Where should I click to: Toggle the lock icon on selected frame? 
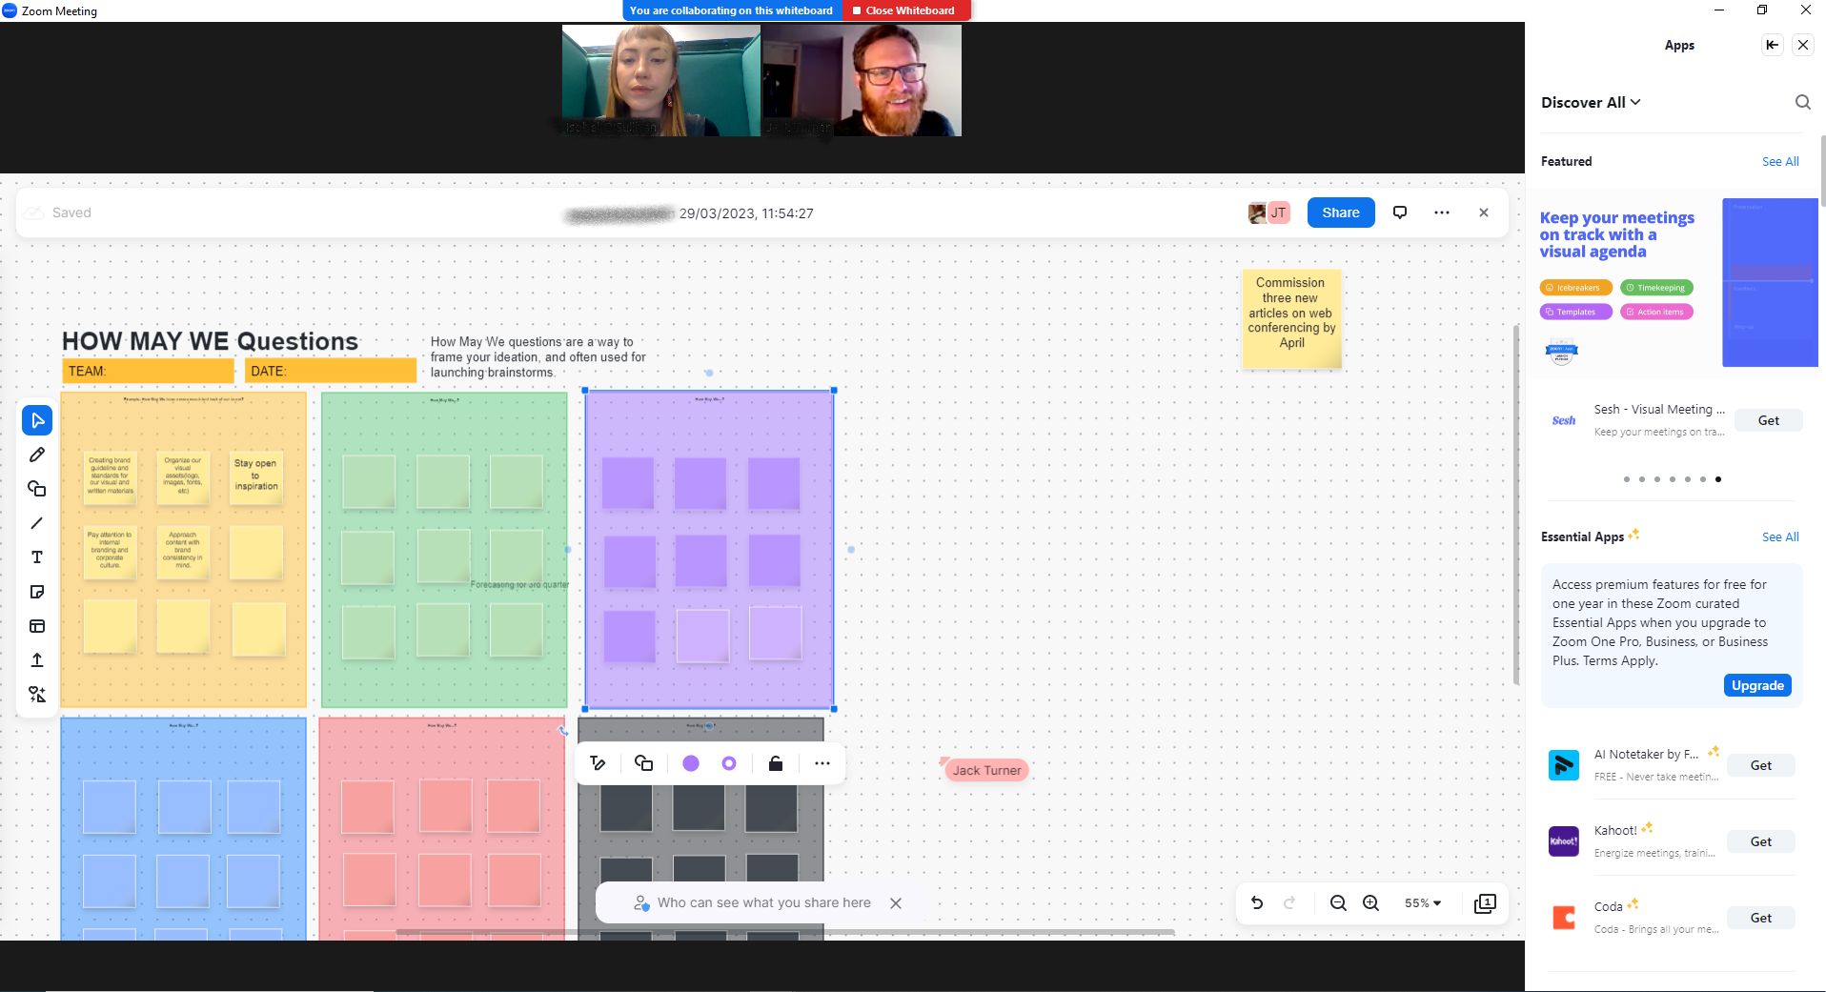pyautogui.click(x=776, y=763)
